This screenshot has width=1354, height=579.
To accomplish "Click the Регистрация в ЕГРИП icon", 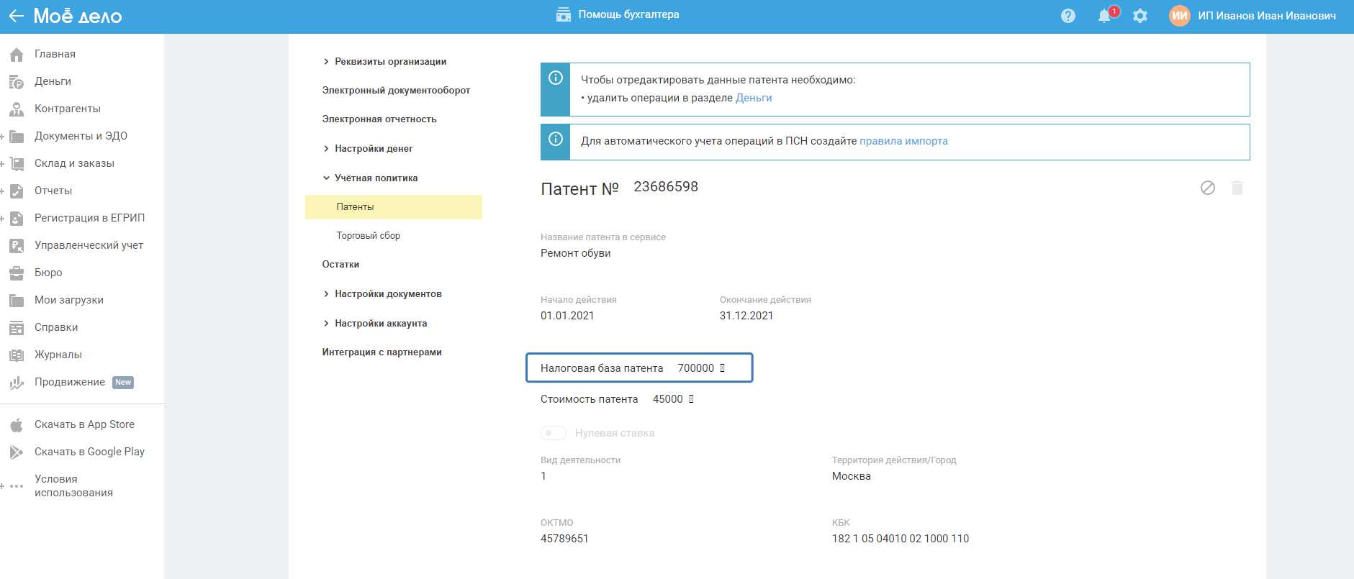I will [17, 219].
